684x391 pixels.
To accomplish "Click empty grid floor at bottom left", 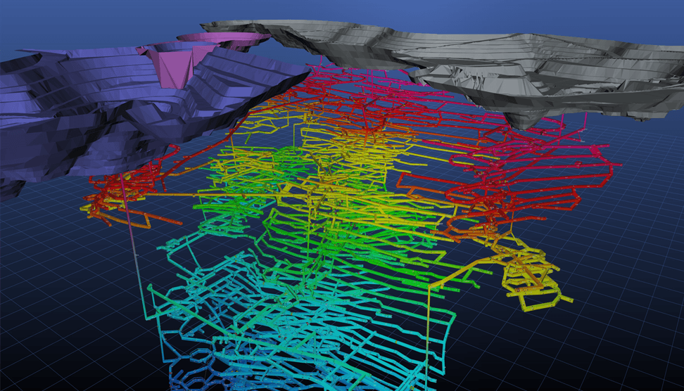I will pos(56,338).
